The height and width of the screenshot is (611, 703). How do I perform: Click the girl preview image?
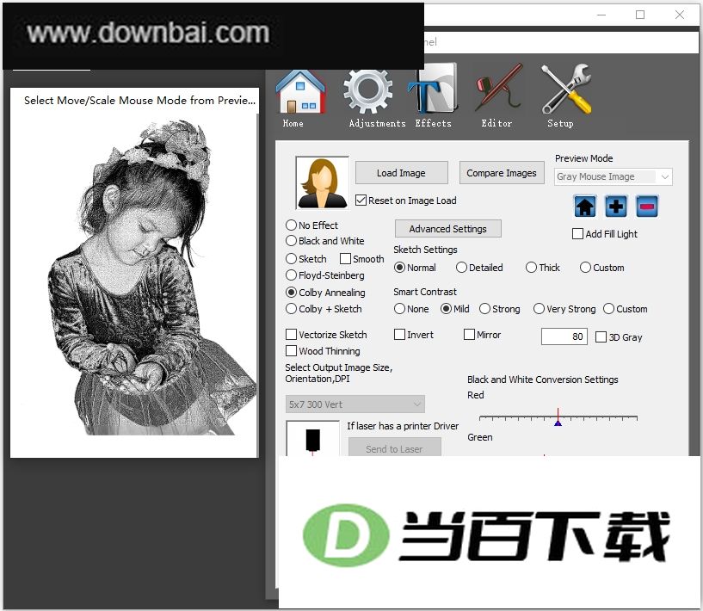(134, 278)
